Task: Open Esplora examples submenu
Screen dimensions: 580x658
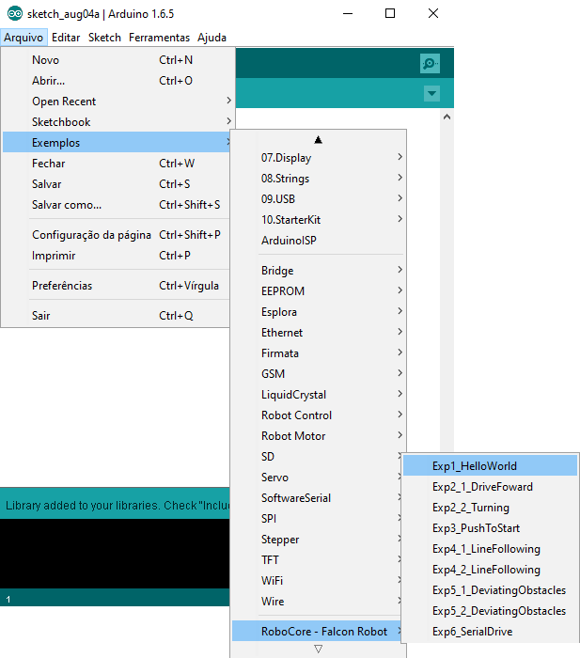Action: pos(319,312)
